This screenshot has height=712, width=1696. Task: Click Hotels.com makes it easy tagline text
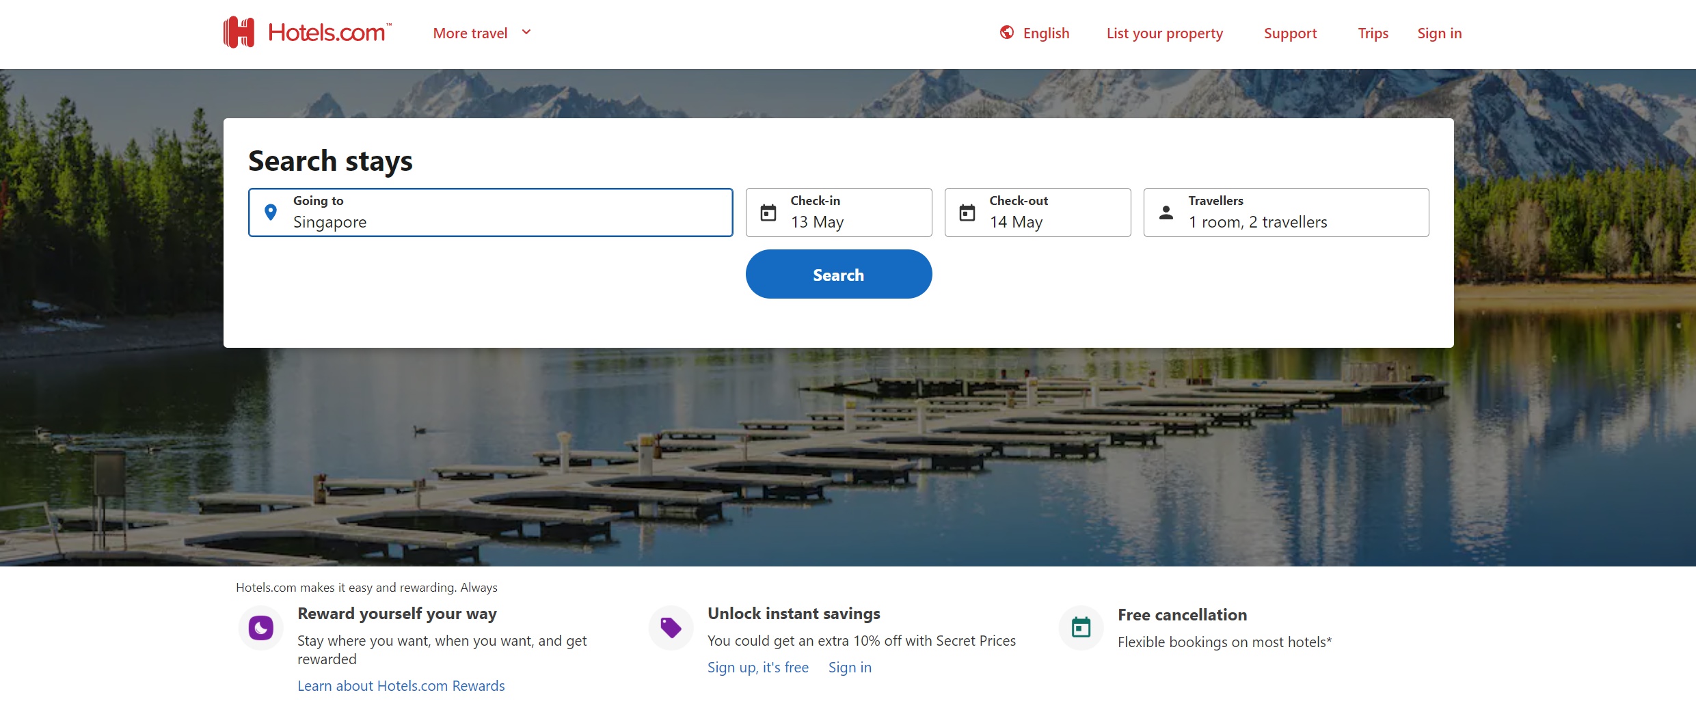[366, 588]
